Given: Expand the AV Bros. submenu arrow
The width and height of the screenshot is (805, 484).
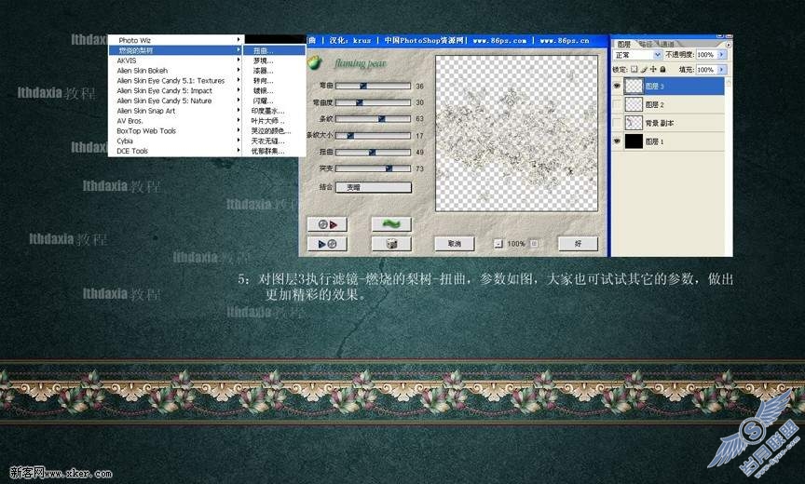Looking at the screenshot, I should pyautogui.click(x=239, y=120).
